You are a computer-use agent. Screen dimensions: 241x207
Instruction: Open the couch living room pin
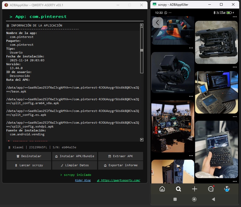pyautogui.click(x=173, y=31)
